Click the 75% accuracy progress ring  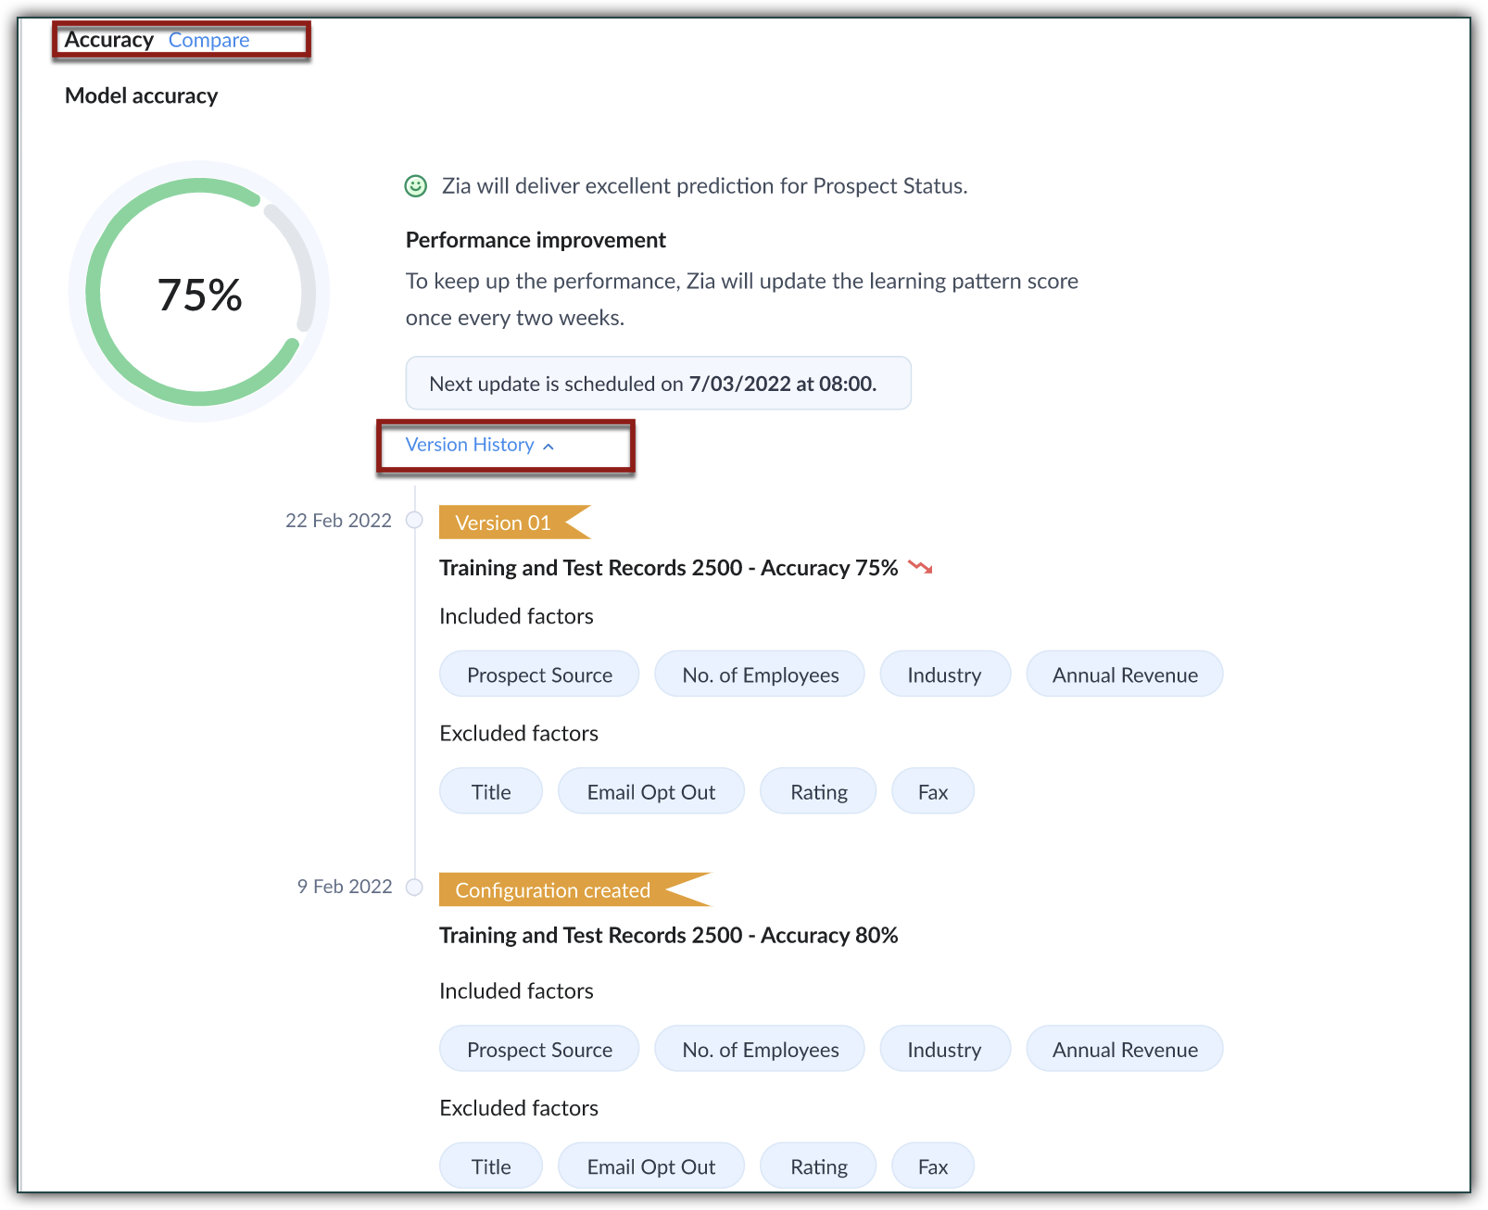point(199,293)
